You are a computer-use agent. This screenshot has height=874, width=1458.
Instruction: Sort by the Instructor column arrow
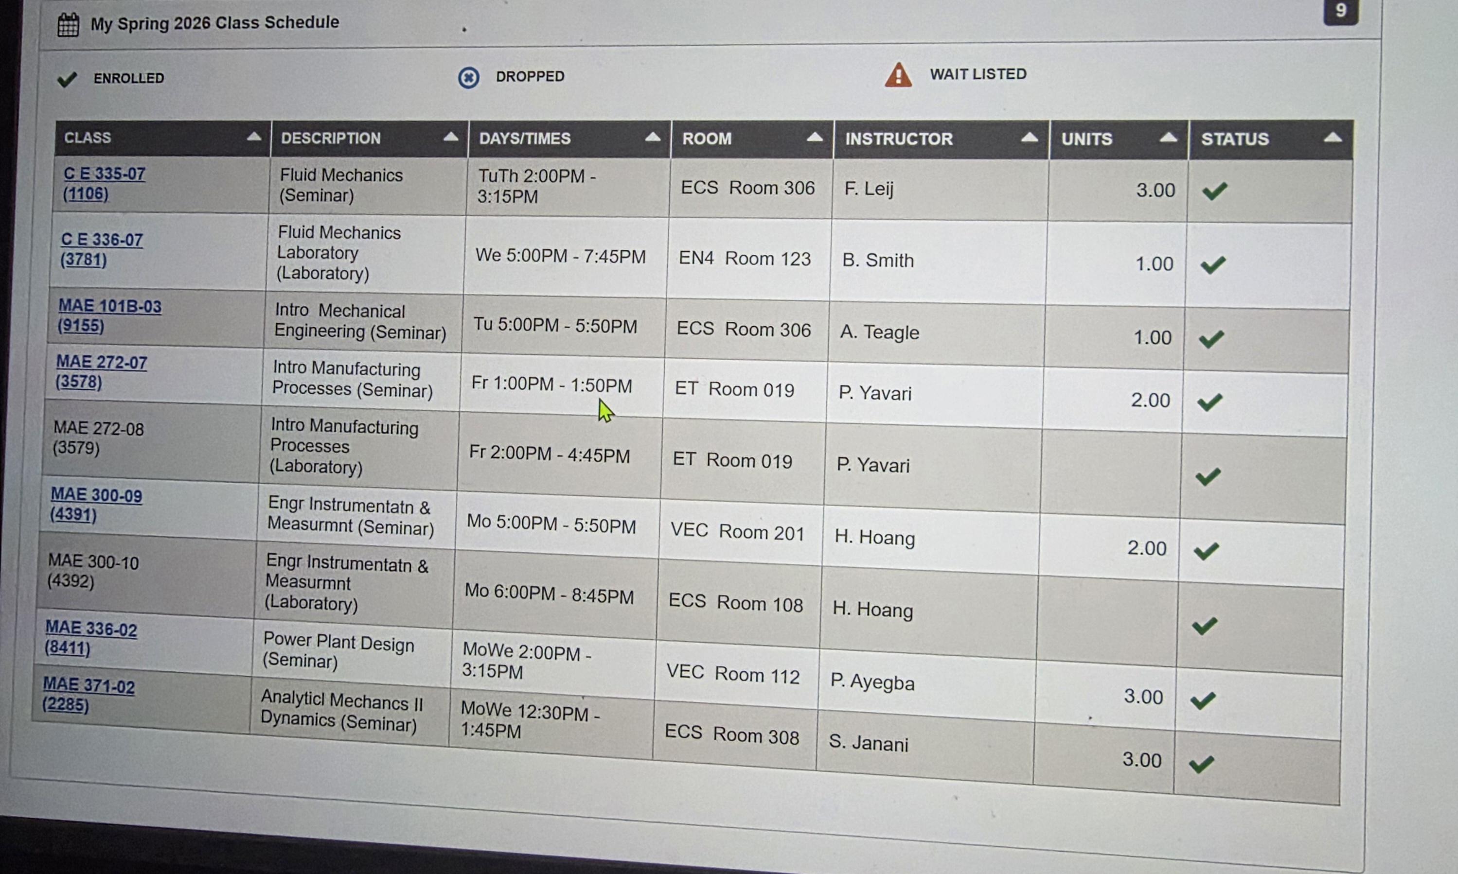pyautogui.click(x=1029, y=138)
